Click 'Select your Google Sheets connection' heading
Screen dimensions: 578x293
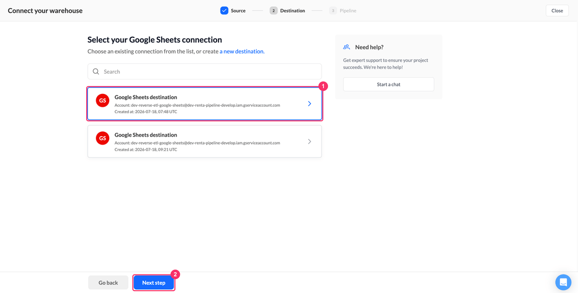[x=155, y=39]
